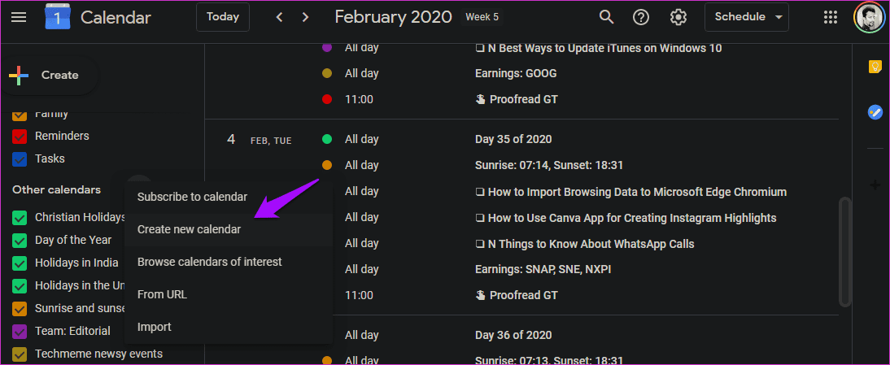This screenshot has height=365, width=890.
Task: Click green dot beside Day 35 of 2020
Action: 327,140
